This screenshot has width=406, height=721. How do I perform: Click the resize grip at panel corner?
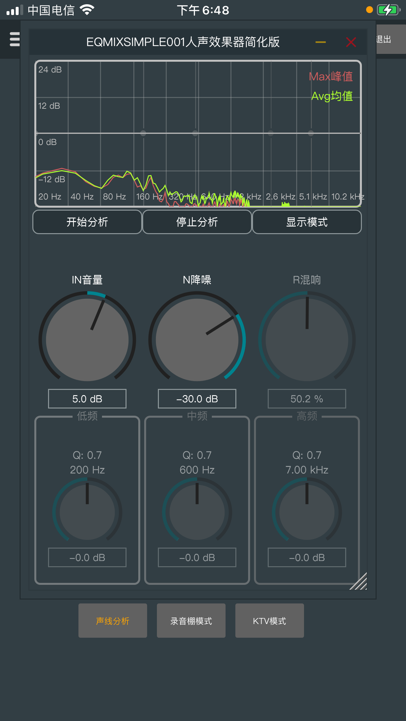click(360, 583)
